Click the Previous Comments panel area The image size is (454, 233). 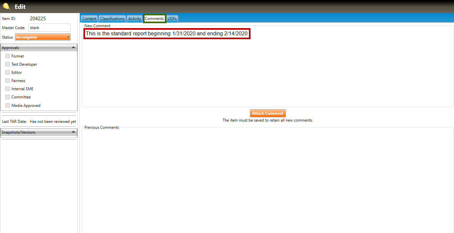[267, 180]
